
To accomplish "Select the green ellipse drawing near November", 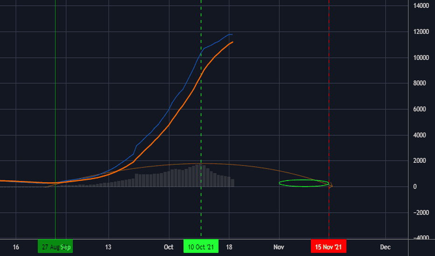I will 304,183.
